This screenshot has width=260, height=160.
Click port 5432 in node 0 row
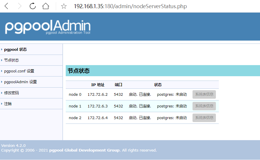[118, 95]
